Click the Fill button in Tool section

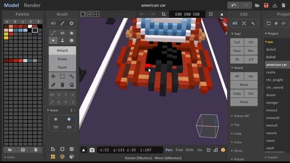tap(251, 42)
